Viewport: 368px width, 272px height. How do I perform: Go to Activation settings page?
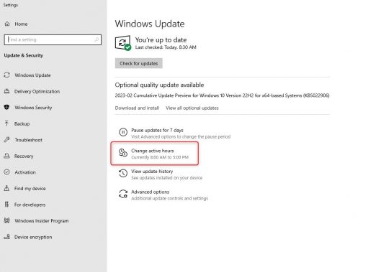(x=25, y=172)
